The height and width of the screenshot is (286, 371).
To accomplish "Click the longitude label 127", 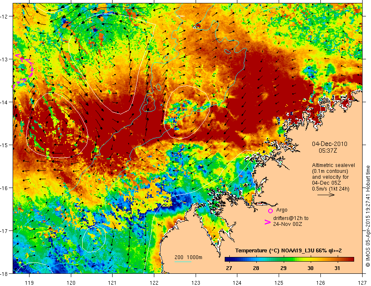I will (x=362, y=283).
